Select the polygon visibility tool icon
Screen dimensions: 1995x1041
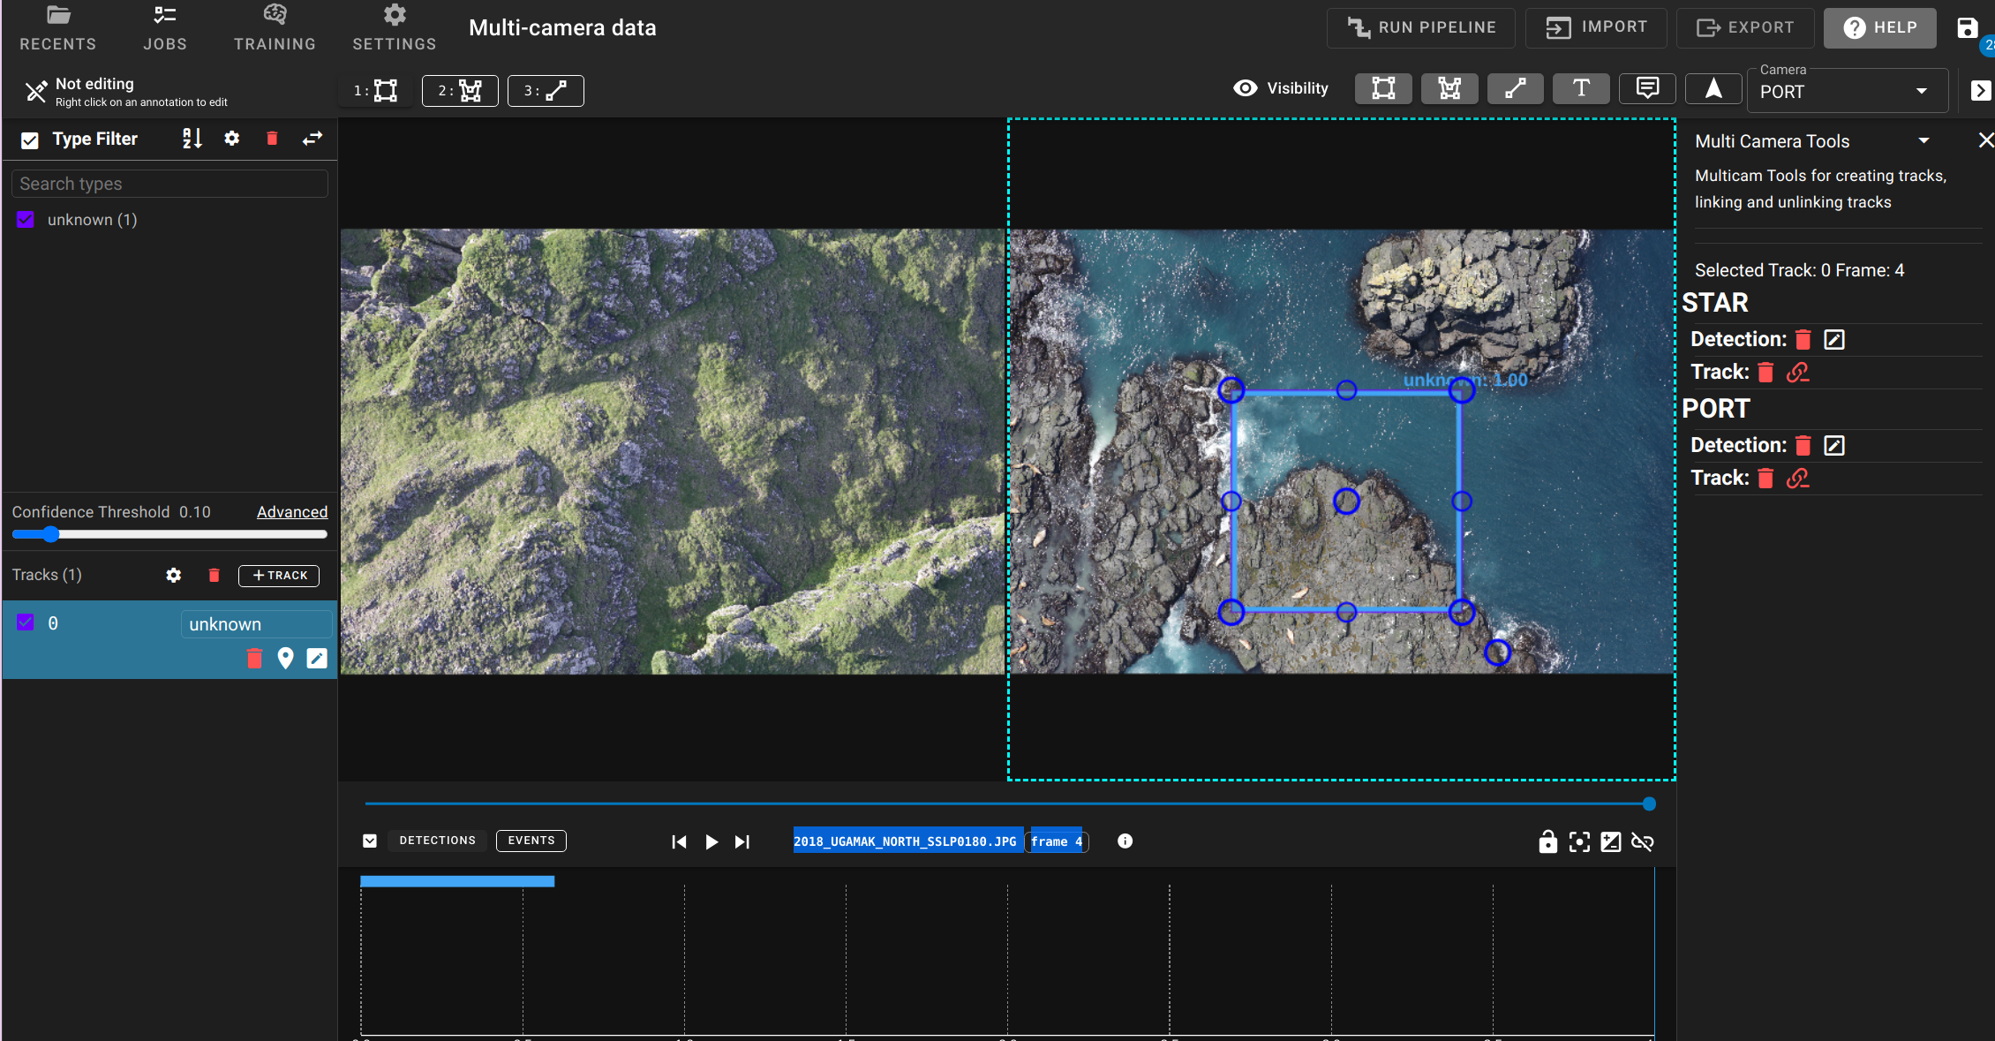1449,88
